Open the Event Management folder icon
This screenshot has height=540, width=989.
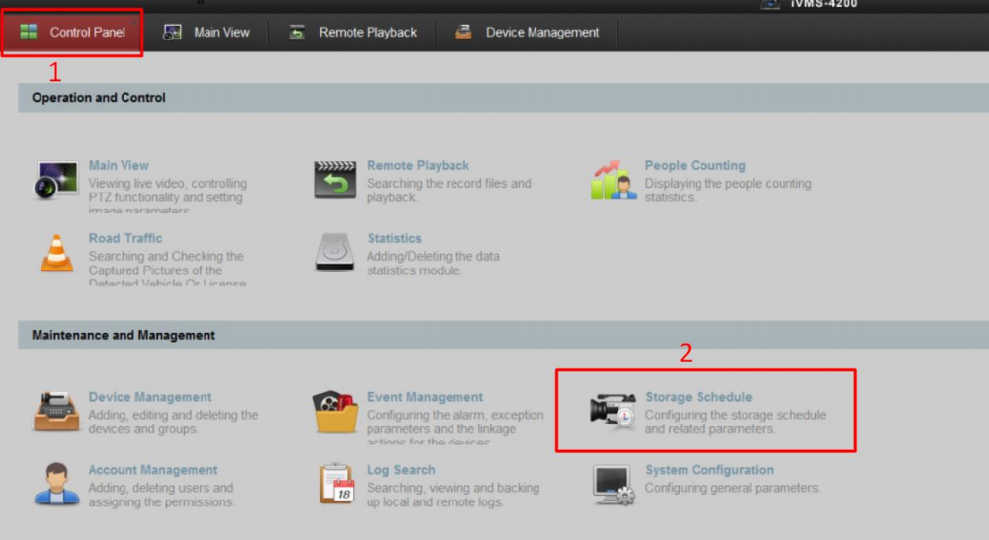pyautogui.click(x=335, y=412)
